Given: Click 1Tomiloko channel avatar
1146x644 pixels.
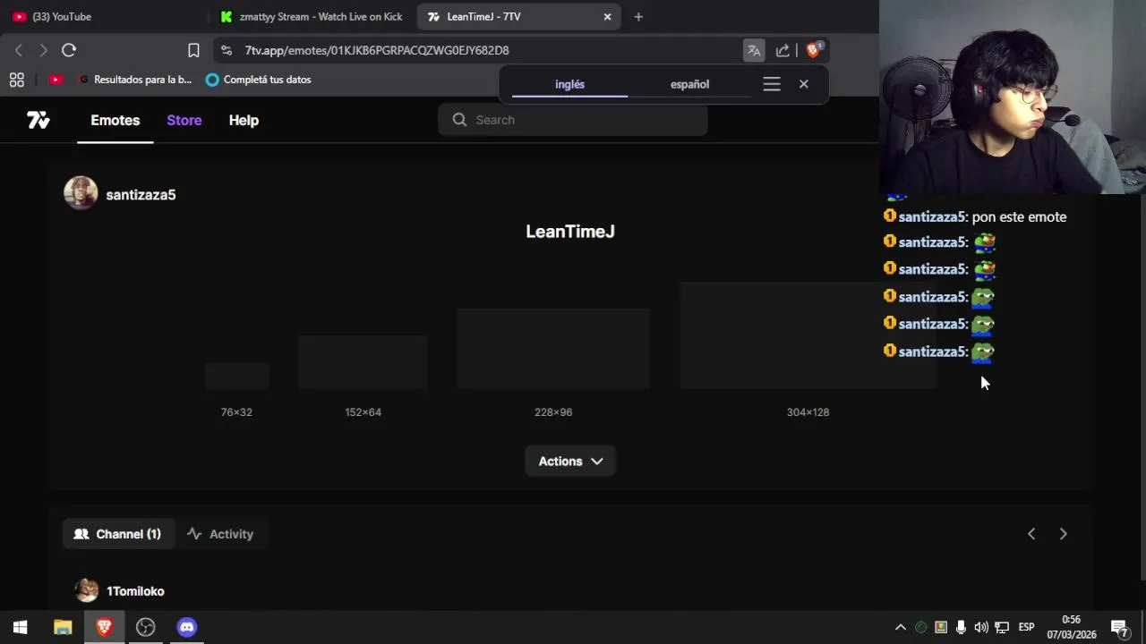Looking at the screenshot, I should click(87, 590).
